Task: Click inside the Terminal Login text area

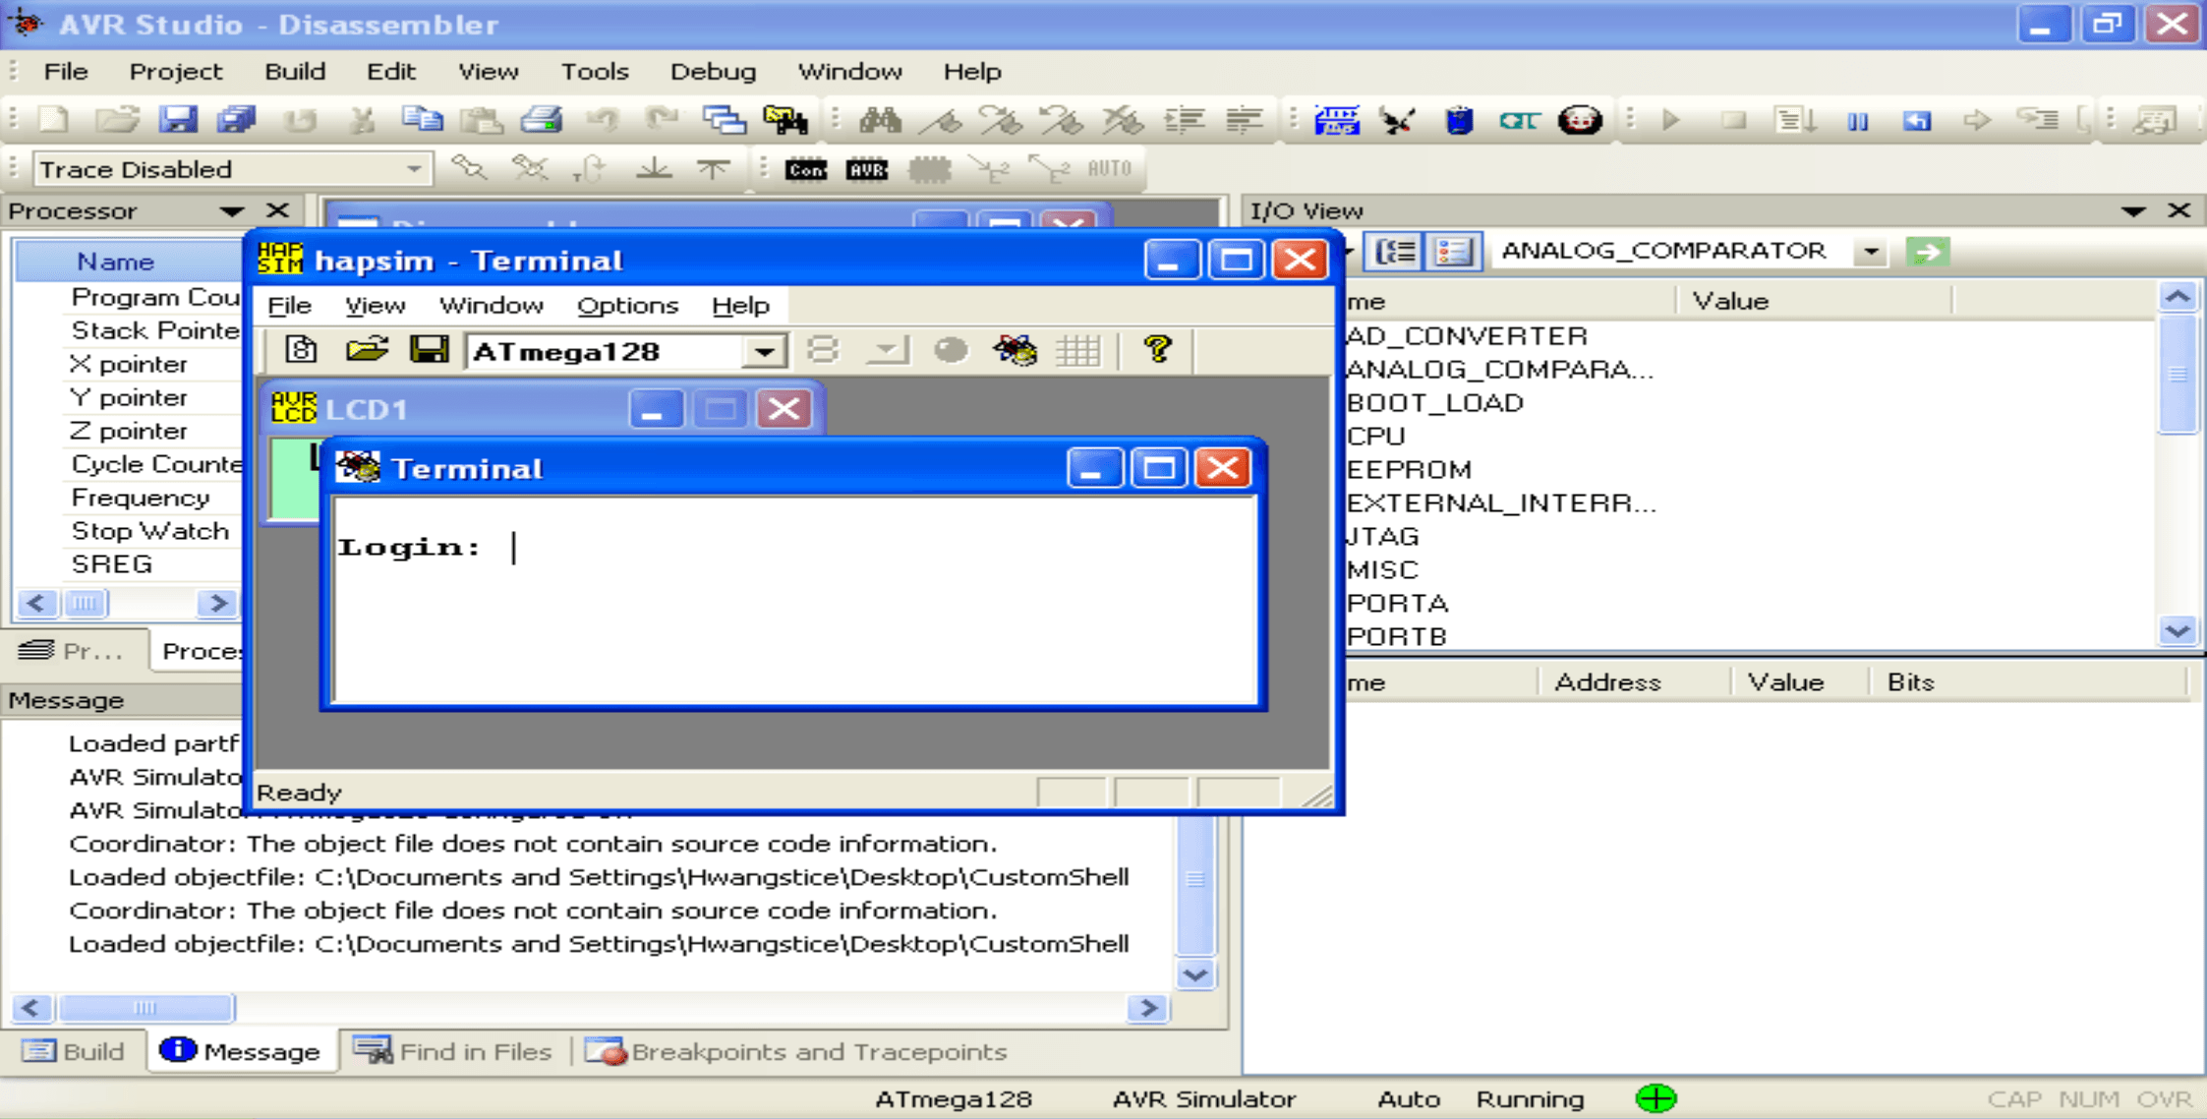Action: (x=794, y=600)
